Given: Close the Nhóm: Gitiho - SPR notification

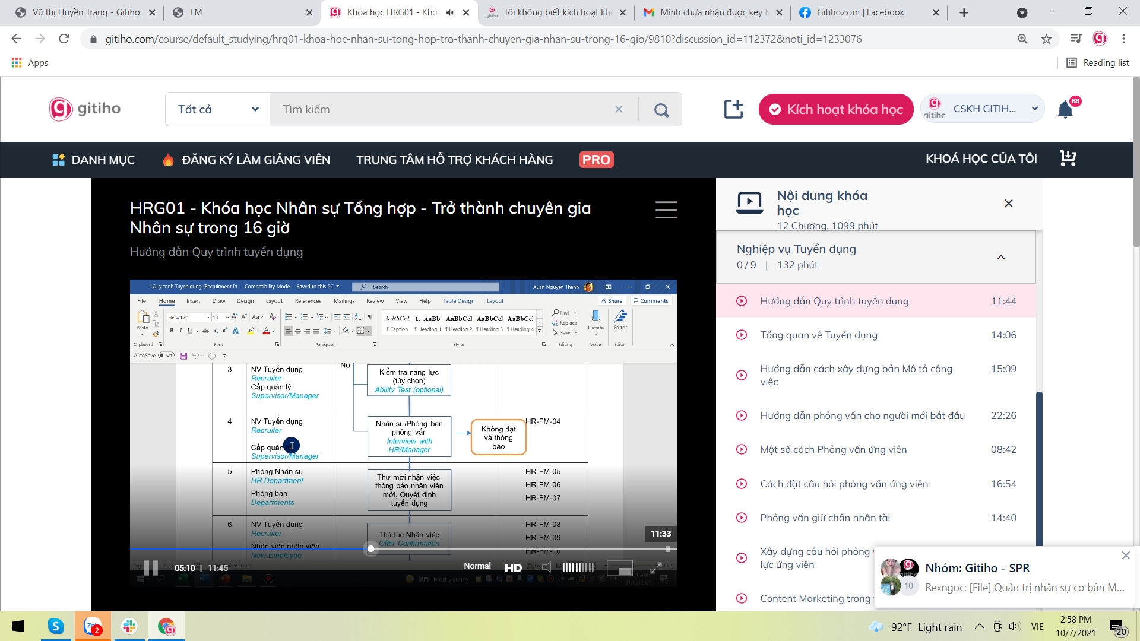Looking at the screenshot, I should click(1126, 556).
